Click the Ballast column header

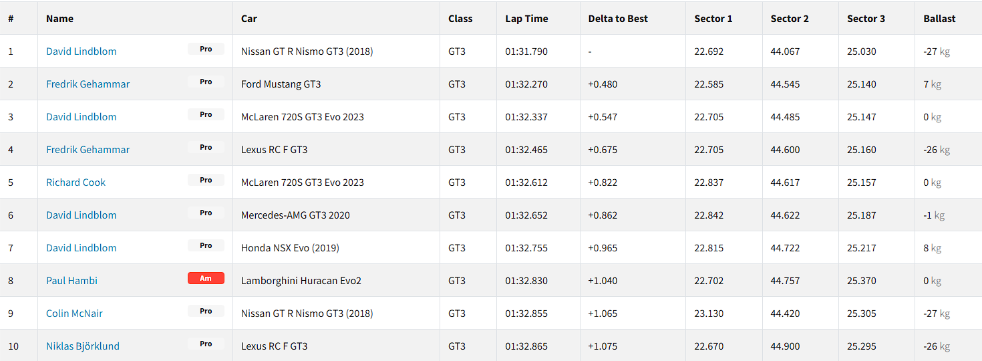[939, 19]
